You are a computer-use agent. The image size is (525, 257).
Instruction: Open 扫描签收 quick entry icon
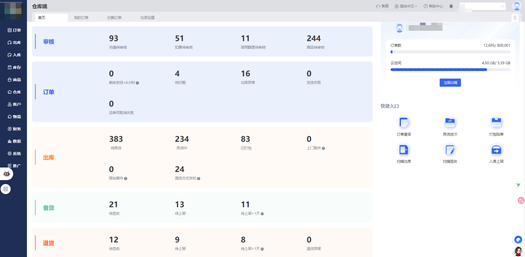[x=450, y=150]
